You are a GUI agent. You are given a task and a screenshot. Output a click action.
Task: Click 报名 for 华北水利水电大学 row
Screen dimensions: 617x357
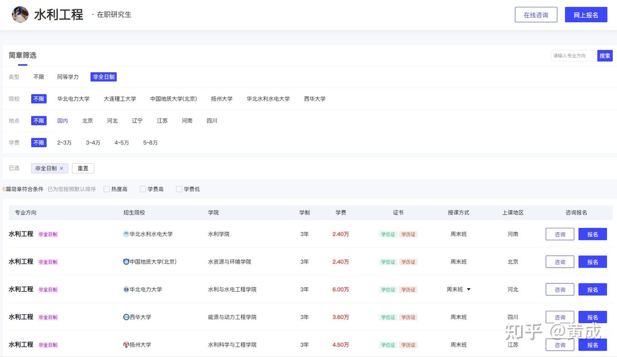(x=593, y=234)
